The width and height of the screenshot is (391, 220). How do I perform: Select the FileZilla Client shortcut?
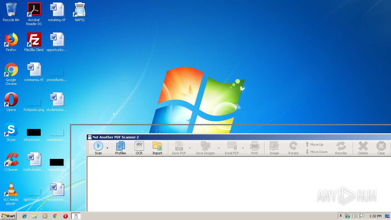(x=34, y=42)
